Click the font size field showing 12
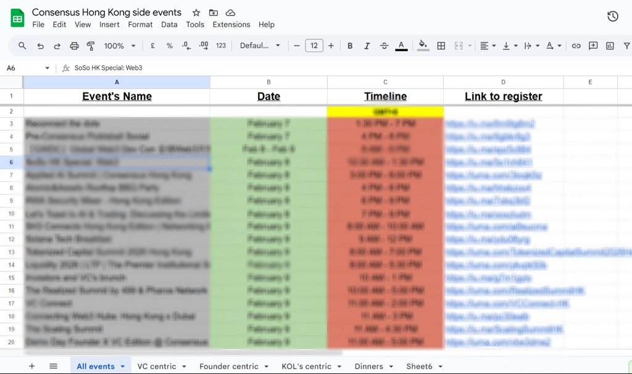This screenshot has width=632, height=374. coord(314,46)
